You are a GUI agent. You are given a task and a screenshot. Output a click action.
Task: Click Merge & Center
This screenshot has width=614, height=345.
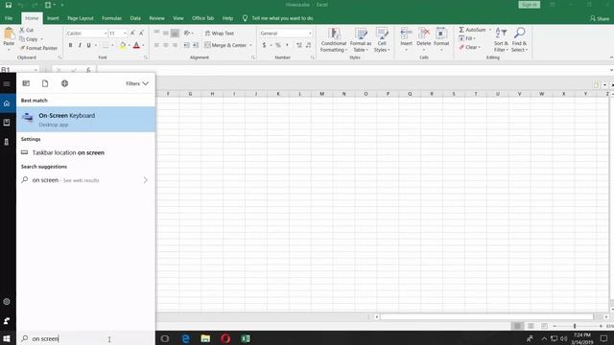[225, 45]
